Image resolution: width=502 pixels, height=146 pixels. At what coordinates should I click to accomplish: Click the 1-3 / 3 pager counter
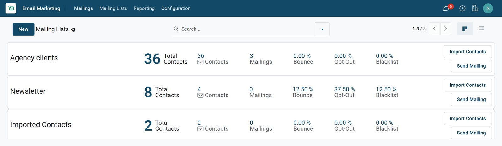pos(419,29)
